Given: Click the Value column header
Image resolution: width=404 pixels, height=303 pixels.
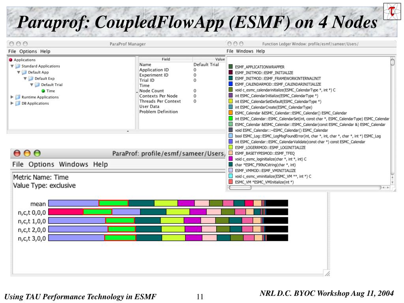Looking at the screenshot, I should click(x=209, y=59).
